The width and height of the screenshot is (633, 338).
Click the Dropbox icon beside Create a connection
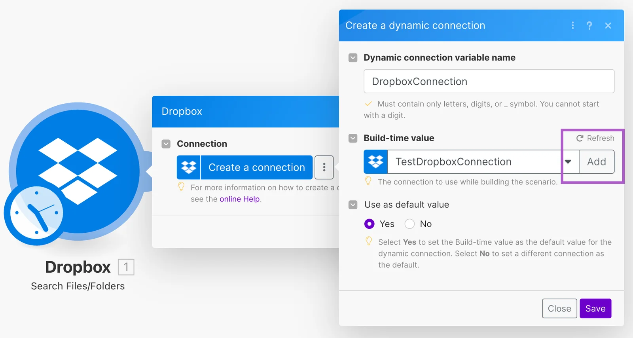189,167
